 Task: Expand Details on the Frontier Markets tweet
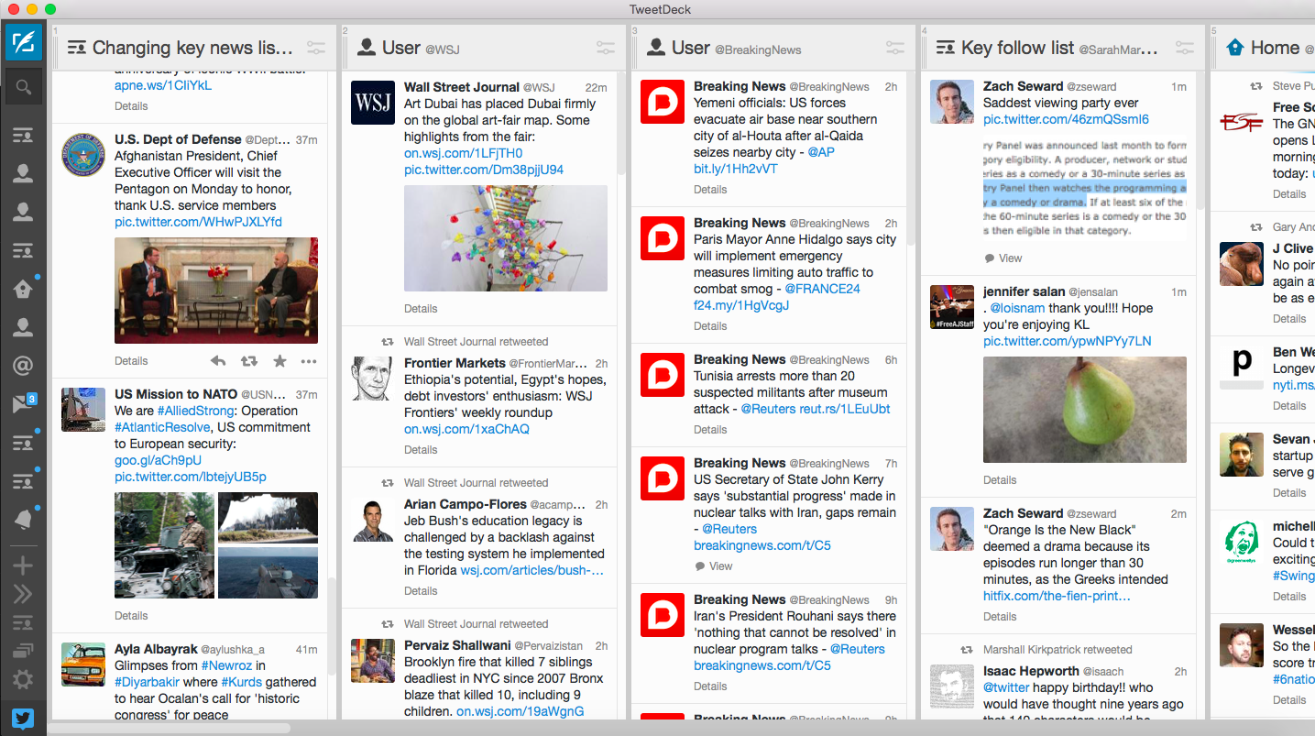click(421, 450)
